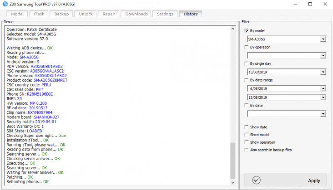Close the Z3X Samsung Tool window
Image resolution: width=333 pixels, height=190 pixels.
point(325,4)
